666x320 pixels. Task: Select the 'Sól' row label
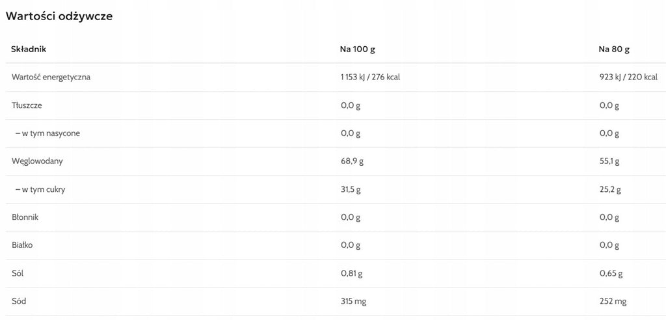click(x=18, y=273)
